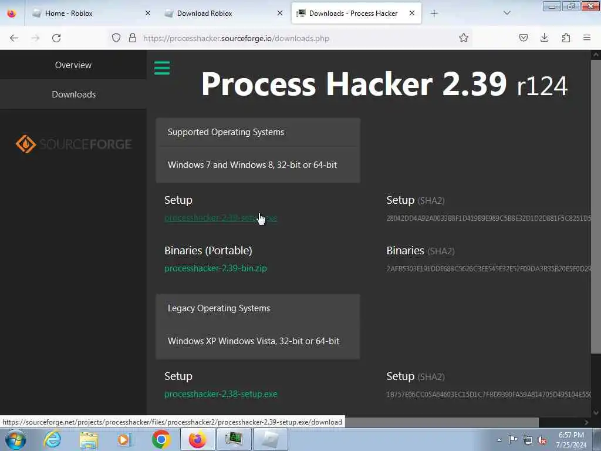
Task: Click the padlock site info icon
Action: (x=133, y=38)
